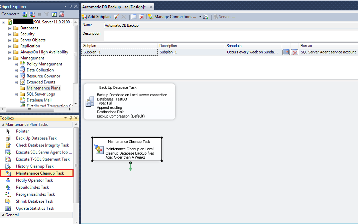Toggle auto-hide pin on Object Explorer panel
The image size is (358, 224).
click(x=70, y=6)
